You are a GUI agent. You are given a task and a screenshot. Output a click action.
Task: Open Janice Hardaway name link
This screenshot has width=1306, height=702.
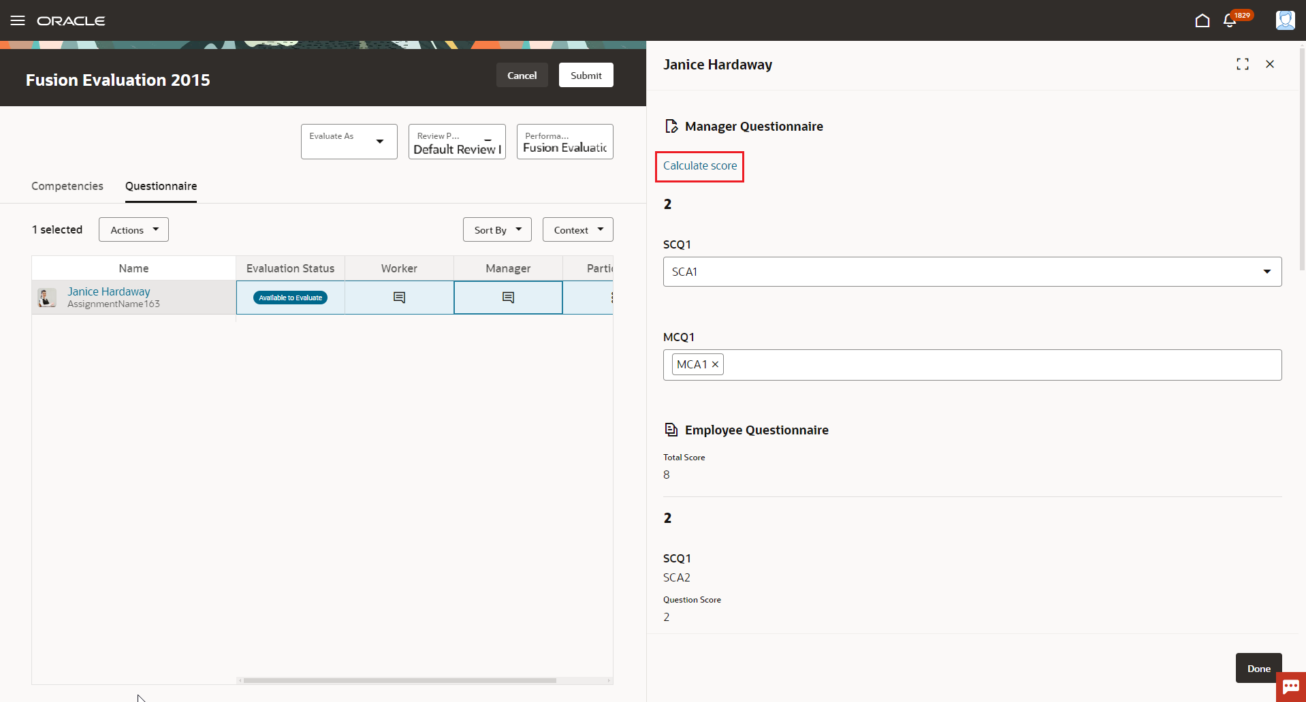(109, 291)
